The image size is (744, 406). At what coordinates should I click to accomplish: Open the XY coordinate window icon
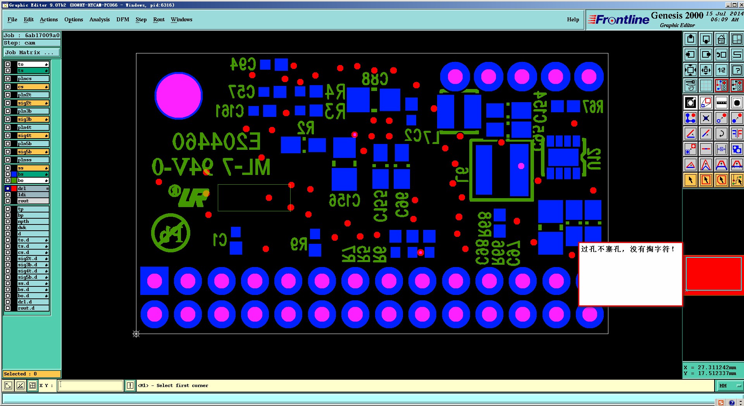click(737, 39)
